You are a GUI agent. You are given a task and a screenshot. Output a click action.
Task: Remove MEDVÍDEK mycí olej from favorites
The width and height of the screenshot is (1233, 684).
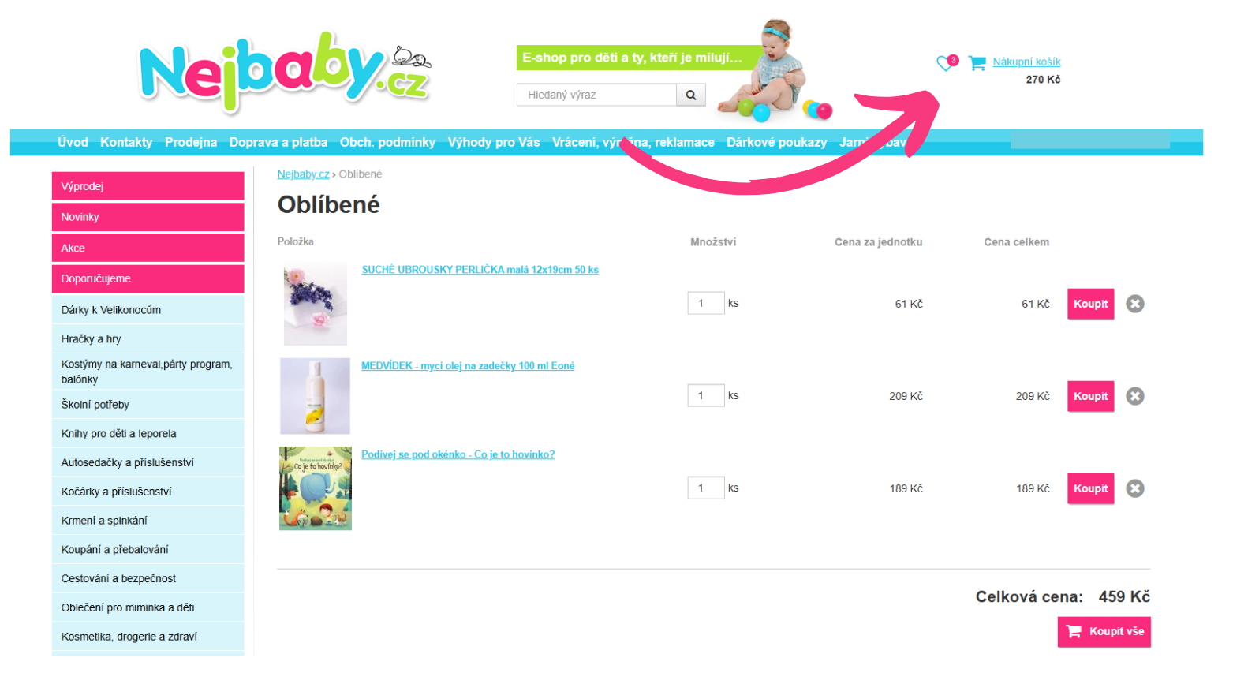point(1134,396)
